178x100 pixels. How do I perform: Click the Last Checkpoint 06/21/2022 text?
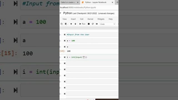85,13
